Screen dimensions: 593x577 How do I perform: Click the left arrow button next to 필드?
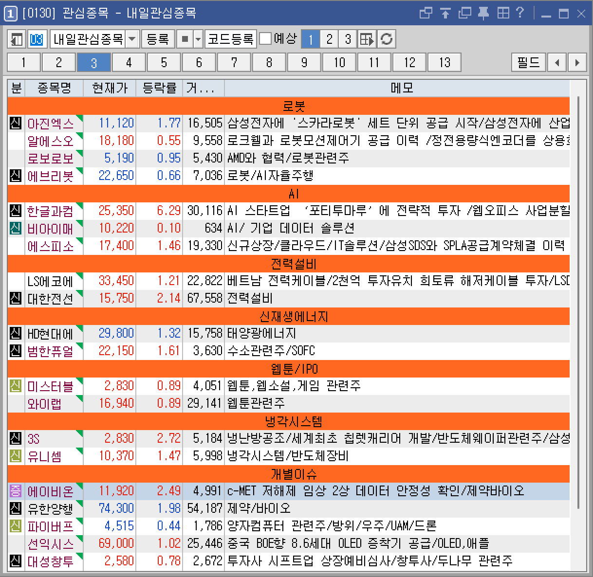(557, 62)
